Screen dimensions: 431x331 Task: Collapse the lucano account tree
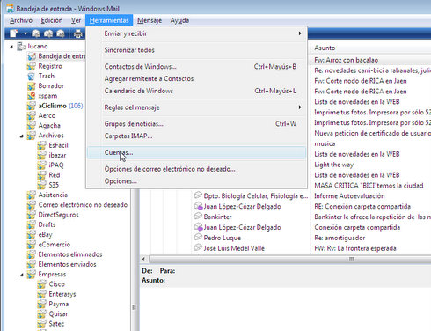11,47
